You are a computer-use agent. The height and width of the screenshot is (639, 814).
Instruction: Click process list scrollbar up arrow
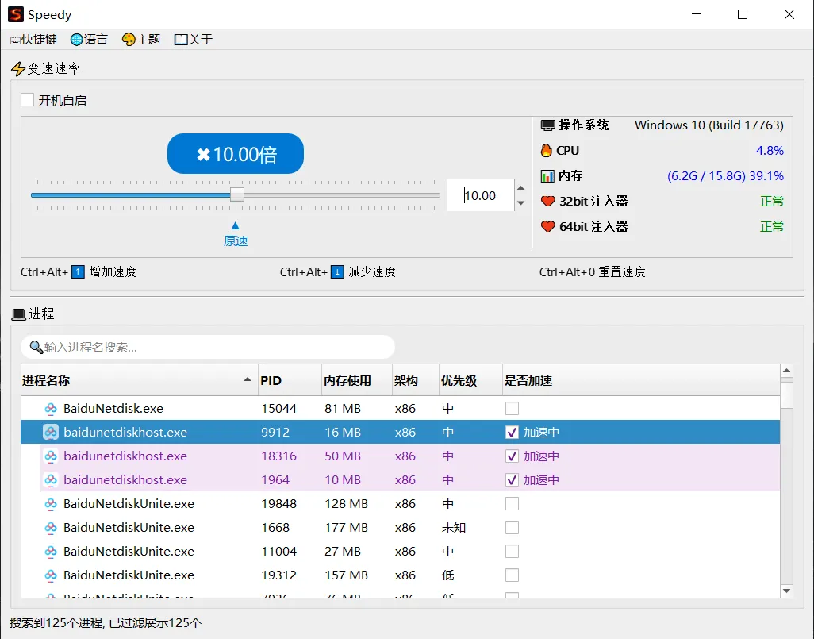(786, 371)
